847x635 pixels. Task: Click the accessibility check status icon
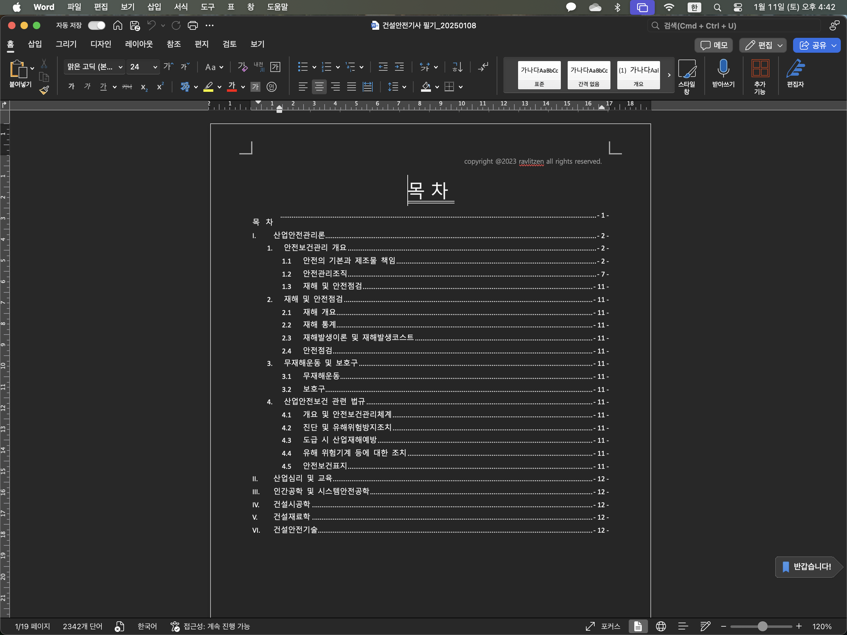175,626
